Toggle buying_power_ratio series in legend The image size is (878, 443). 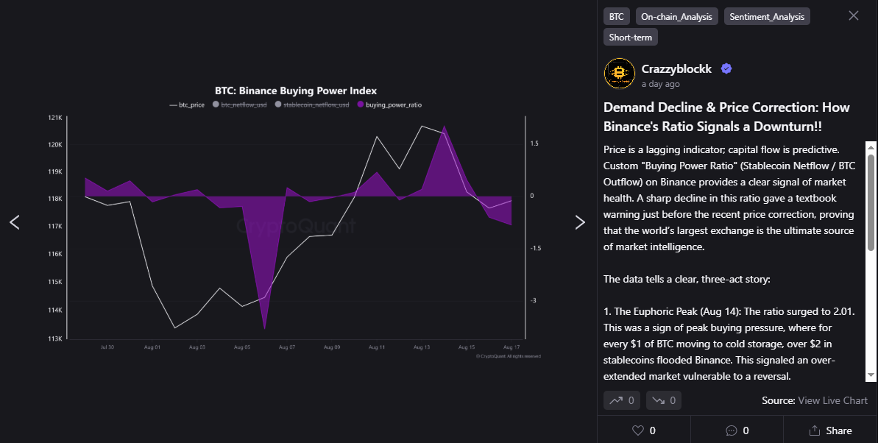click(x=389, y=104)
